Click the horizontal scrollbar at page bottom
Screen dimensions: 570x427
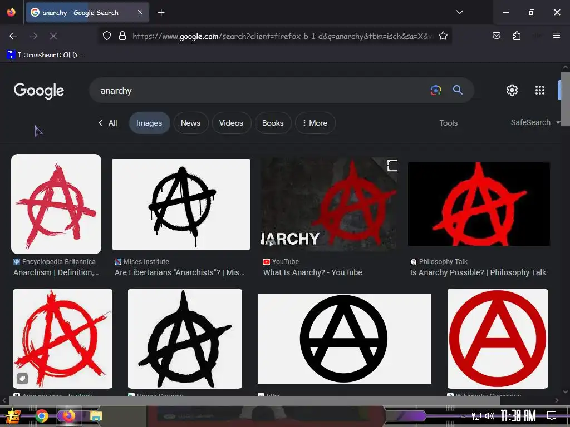click(x=254, y=400)
